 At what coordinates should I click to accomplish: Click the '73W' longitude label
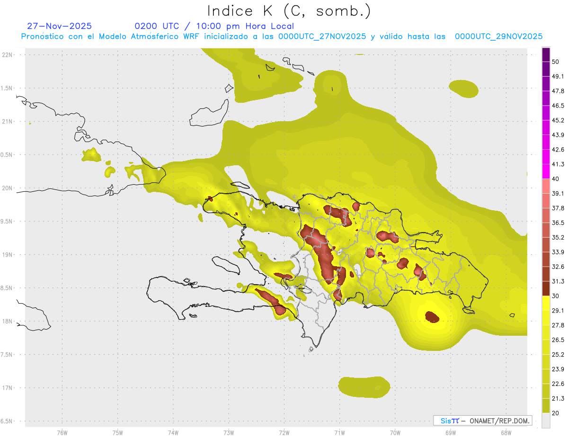[x=229, y=433]
